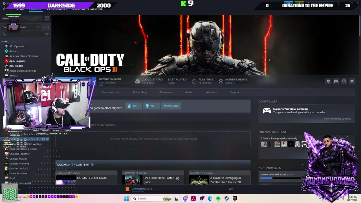
Task: Filter ready-to-play games icon
Action: (49, 27)
